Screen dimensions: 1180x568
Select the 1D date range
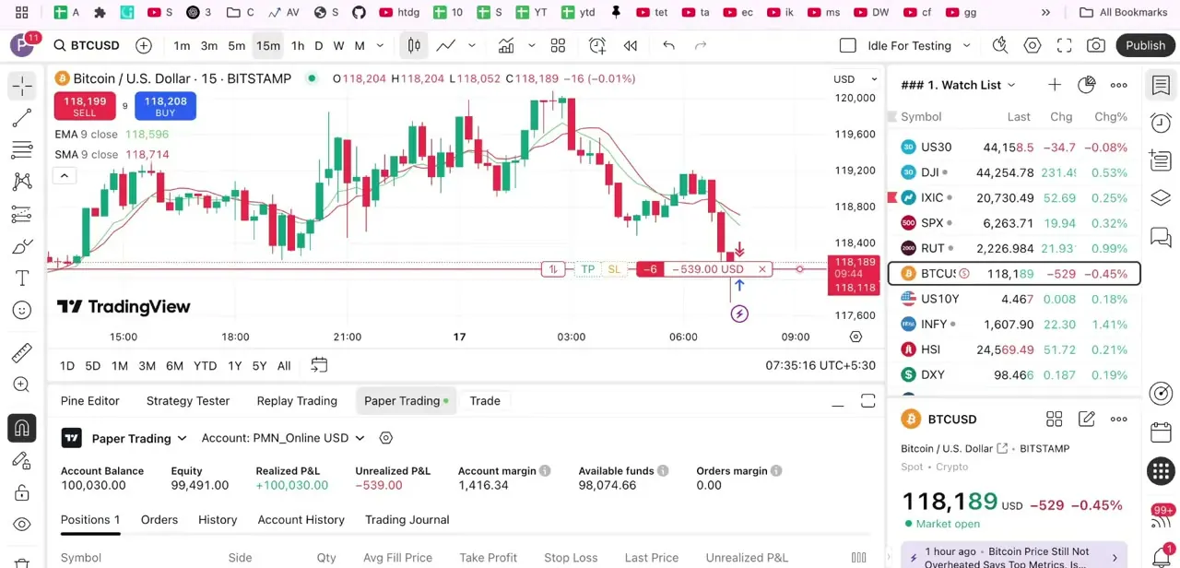(67, 365)
